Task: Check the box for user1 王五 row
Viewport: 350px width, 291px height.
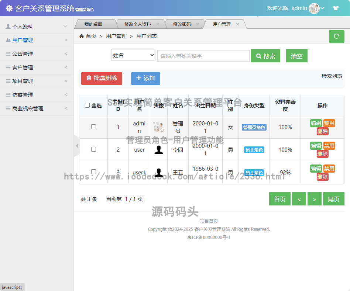Action: (93, 172)
